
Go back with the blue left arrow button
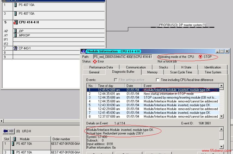pyautogui.click(x=5, y=131)
